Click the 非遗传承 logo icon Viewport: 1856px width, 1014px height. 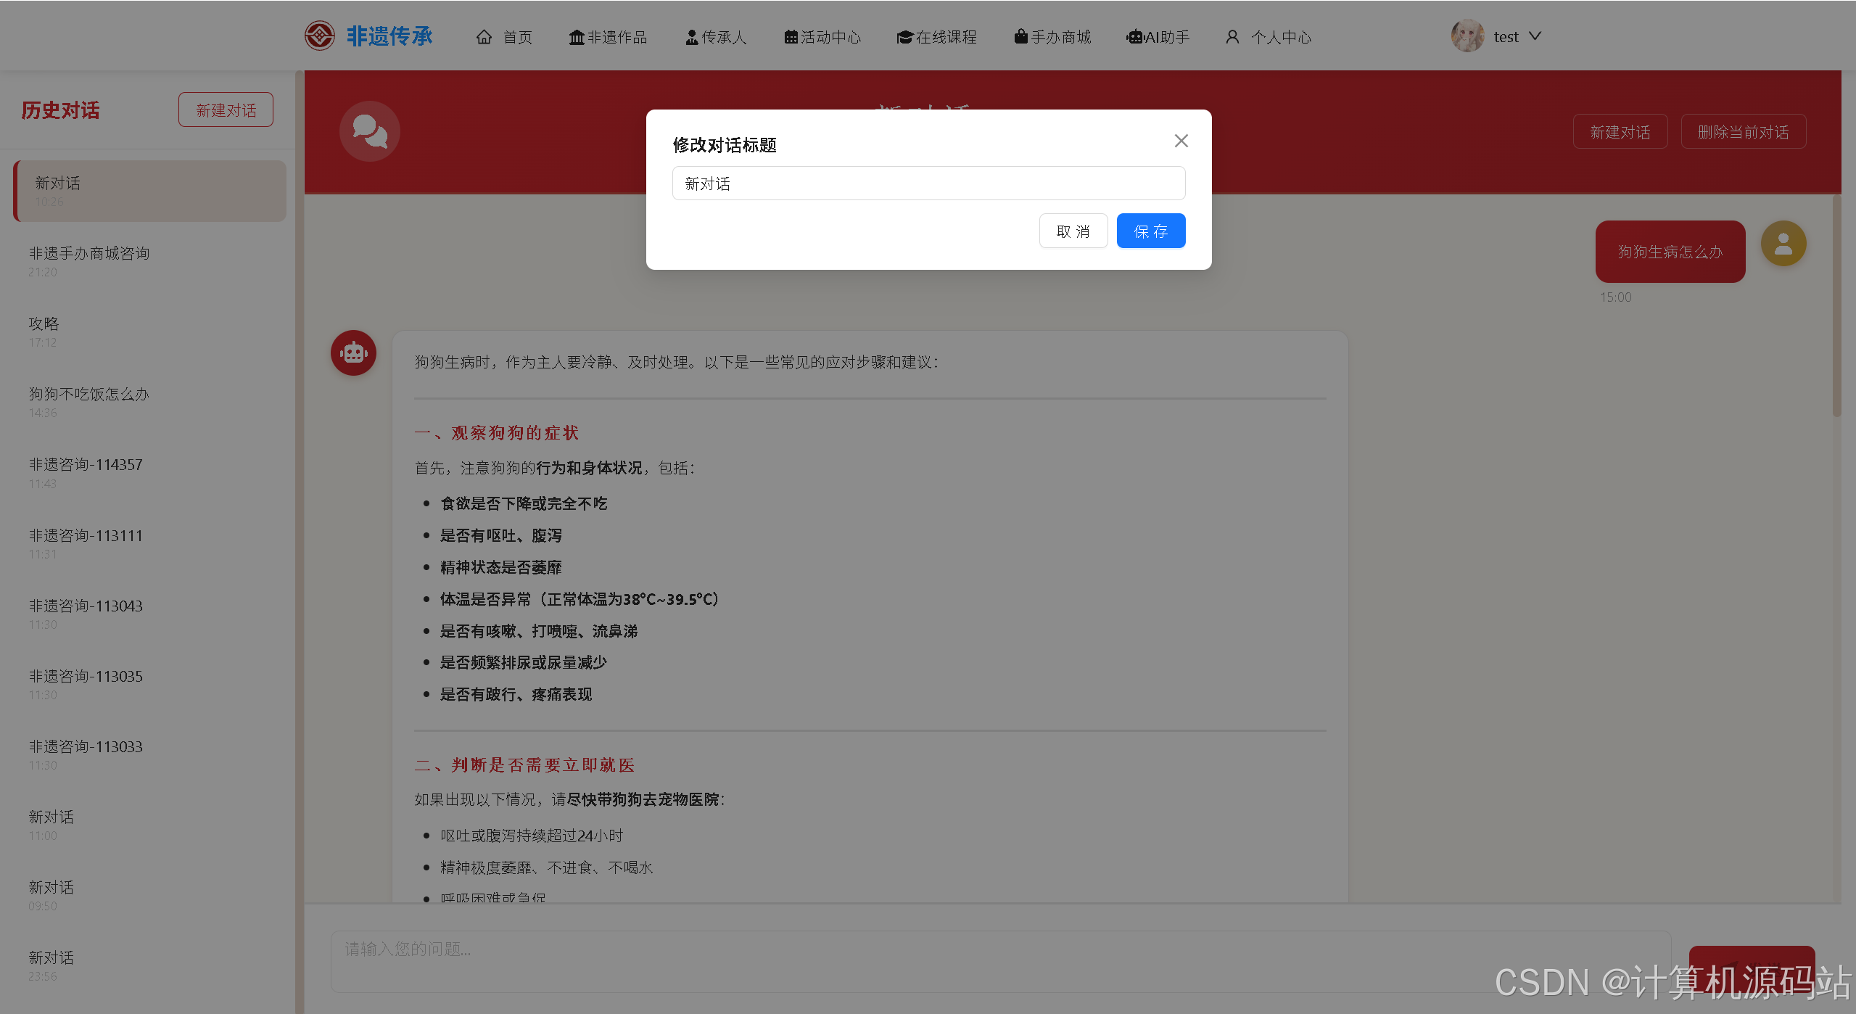(x=320, y=36)
